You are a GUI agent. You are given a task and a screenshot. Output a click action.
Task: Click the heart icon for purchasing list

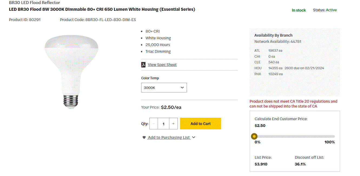pyautogui.click(x=144, y=137)
